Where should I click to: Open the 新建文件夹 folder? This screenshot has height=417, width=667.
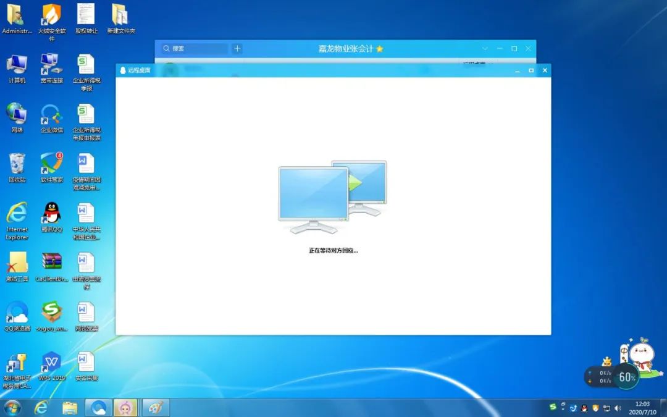coord(121,19)
